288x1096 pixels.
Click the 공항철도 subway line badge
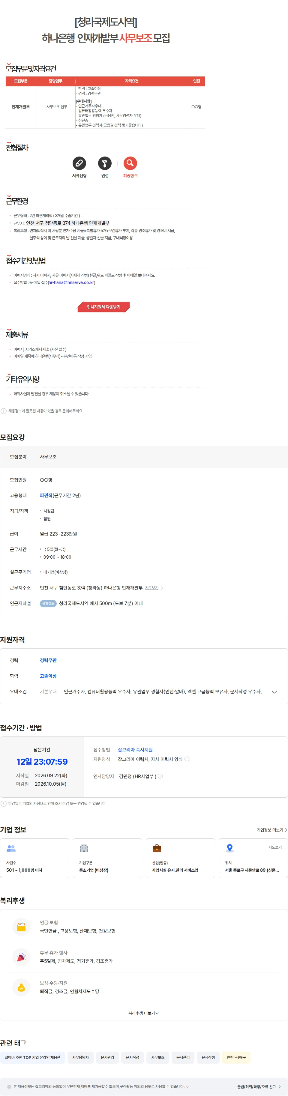coord(48,603)
